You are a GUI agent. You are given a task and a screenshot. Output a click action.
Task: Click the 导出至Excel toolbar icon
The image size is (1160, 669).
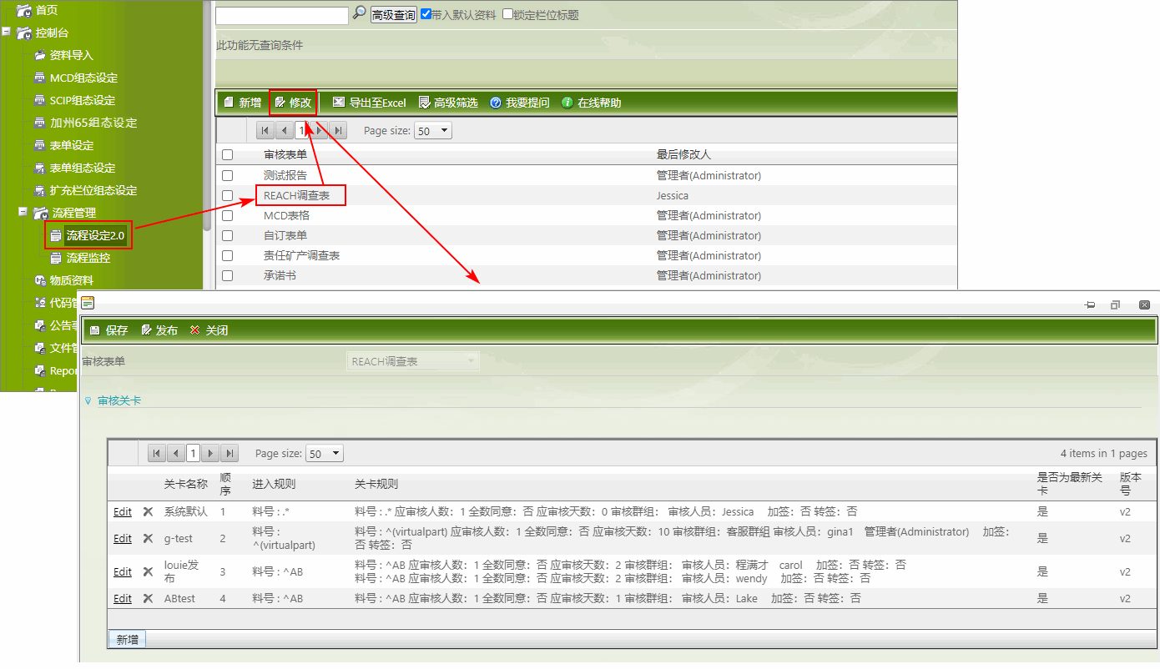pyautogui.click(x=338, y=103)
